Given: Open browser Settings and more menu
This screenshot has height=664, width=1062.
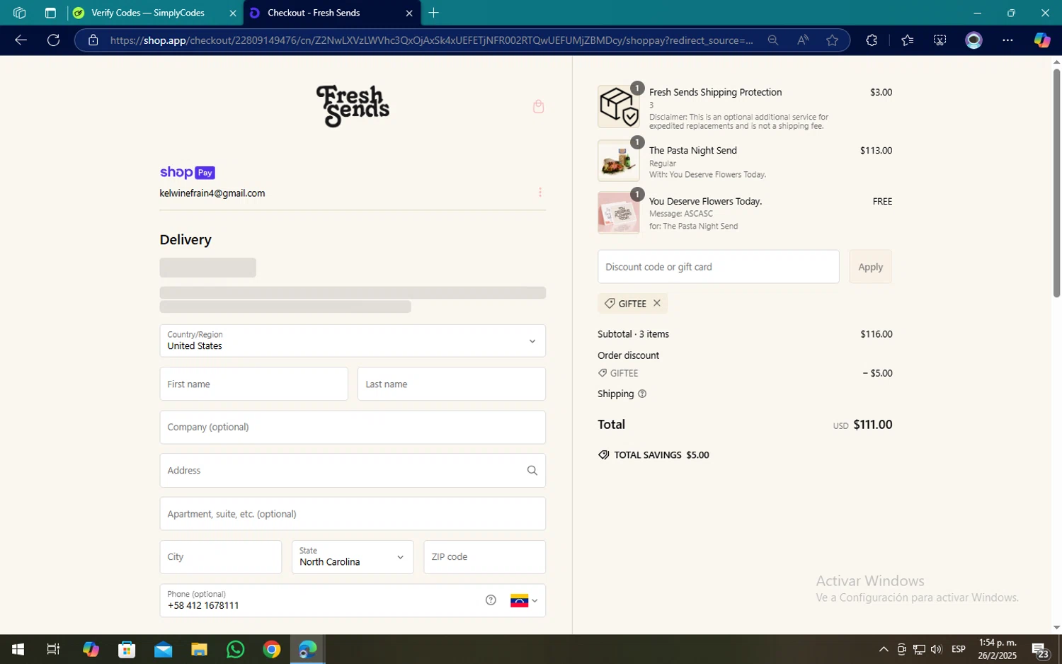Looking at the screenshot, I should tap(1007, 40).
